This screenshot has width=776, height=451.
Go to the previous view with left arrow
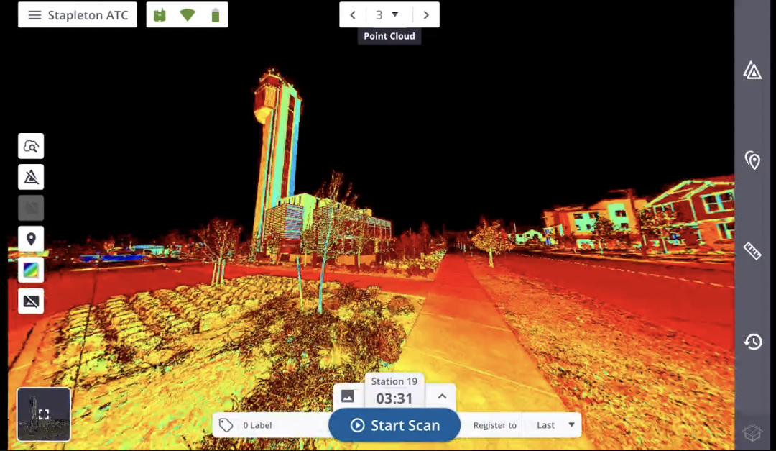(x=353, y=15)
